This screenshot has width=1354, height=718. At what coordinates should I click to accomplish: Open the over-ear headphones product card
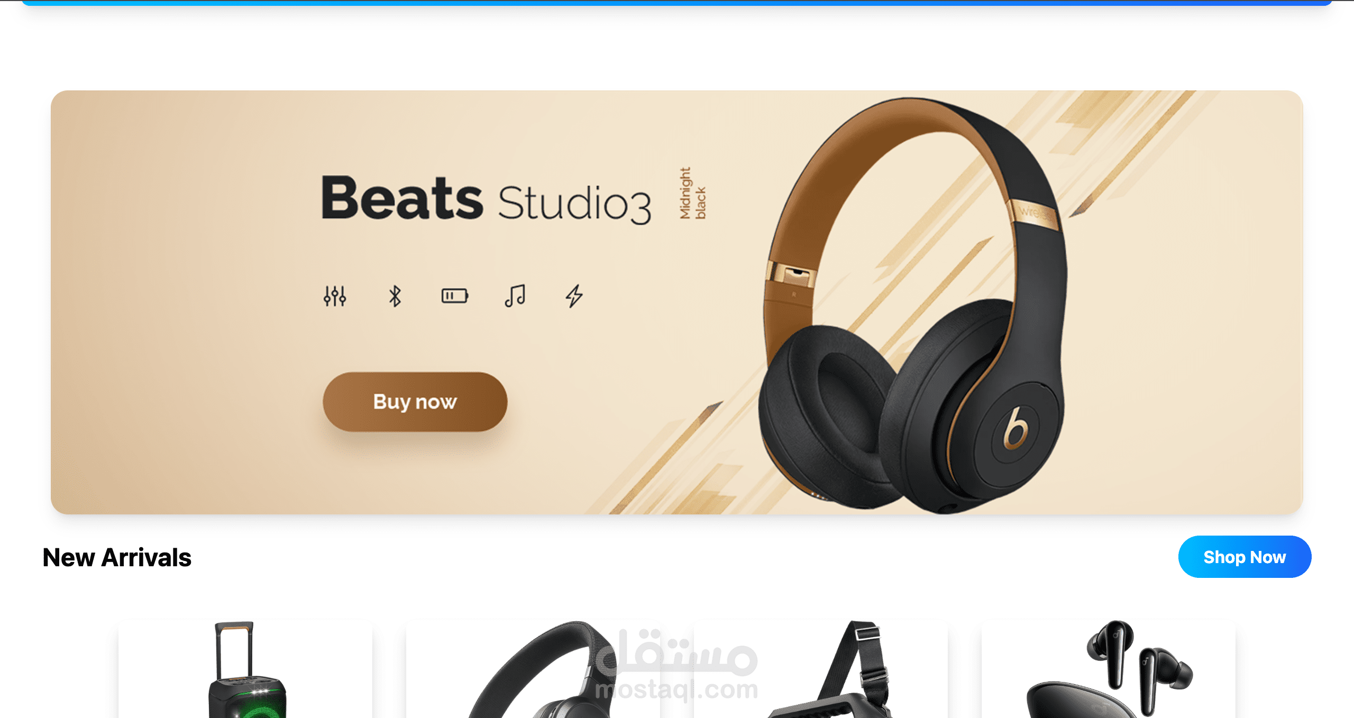point(533,669)
